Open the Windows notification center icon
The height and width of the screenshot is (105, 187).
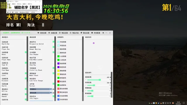(x=184, y=103)
